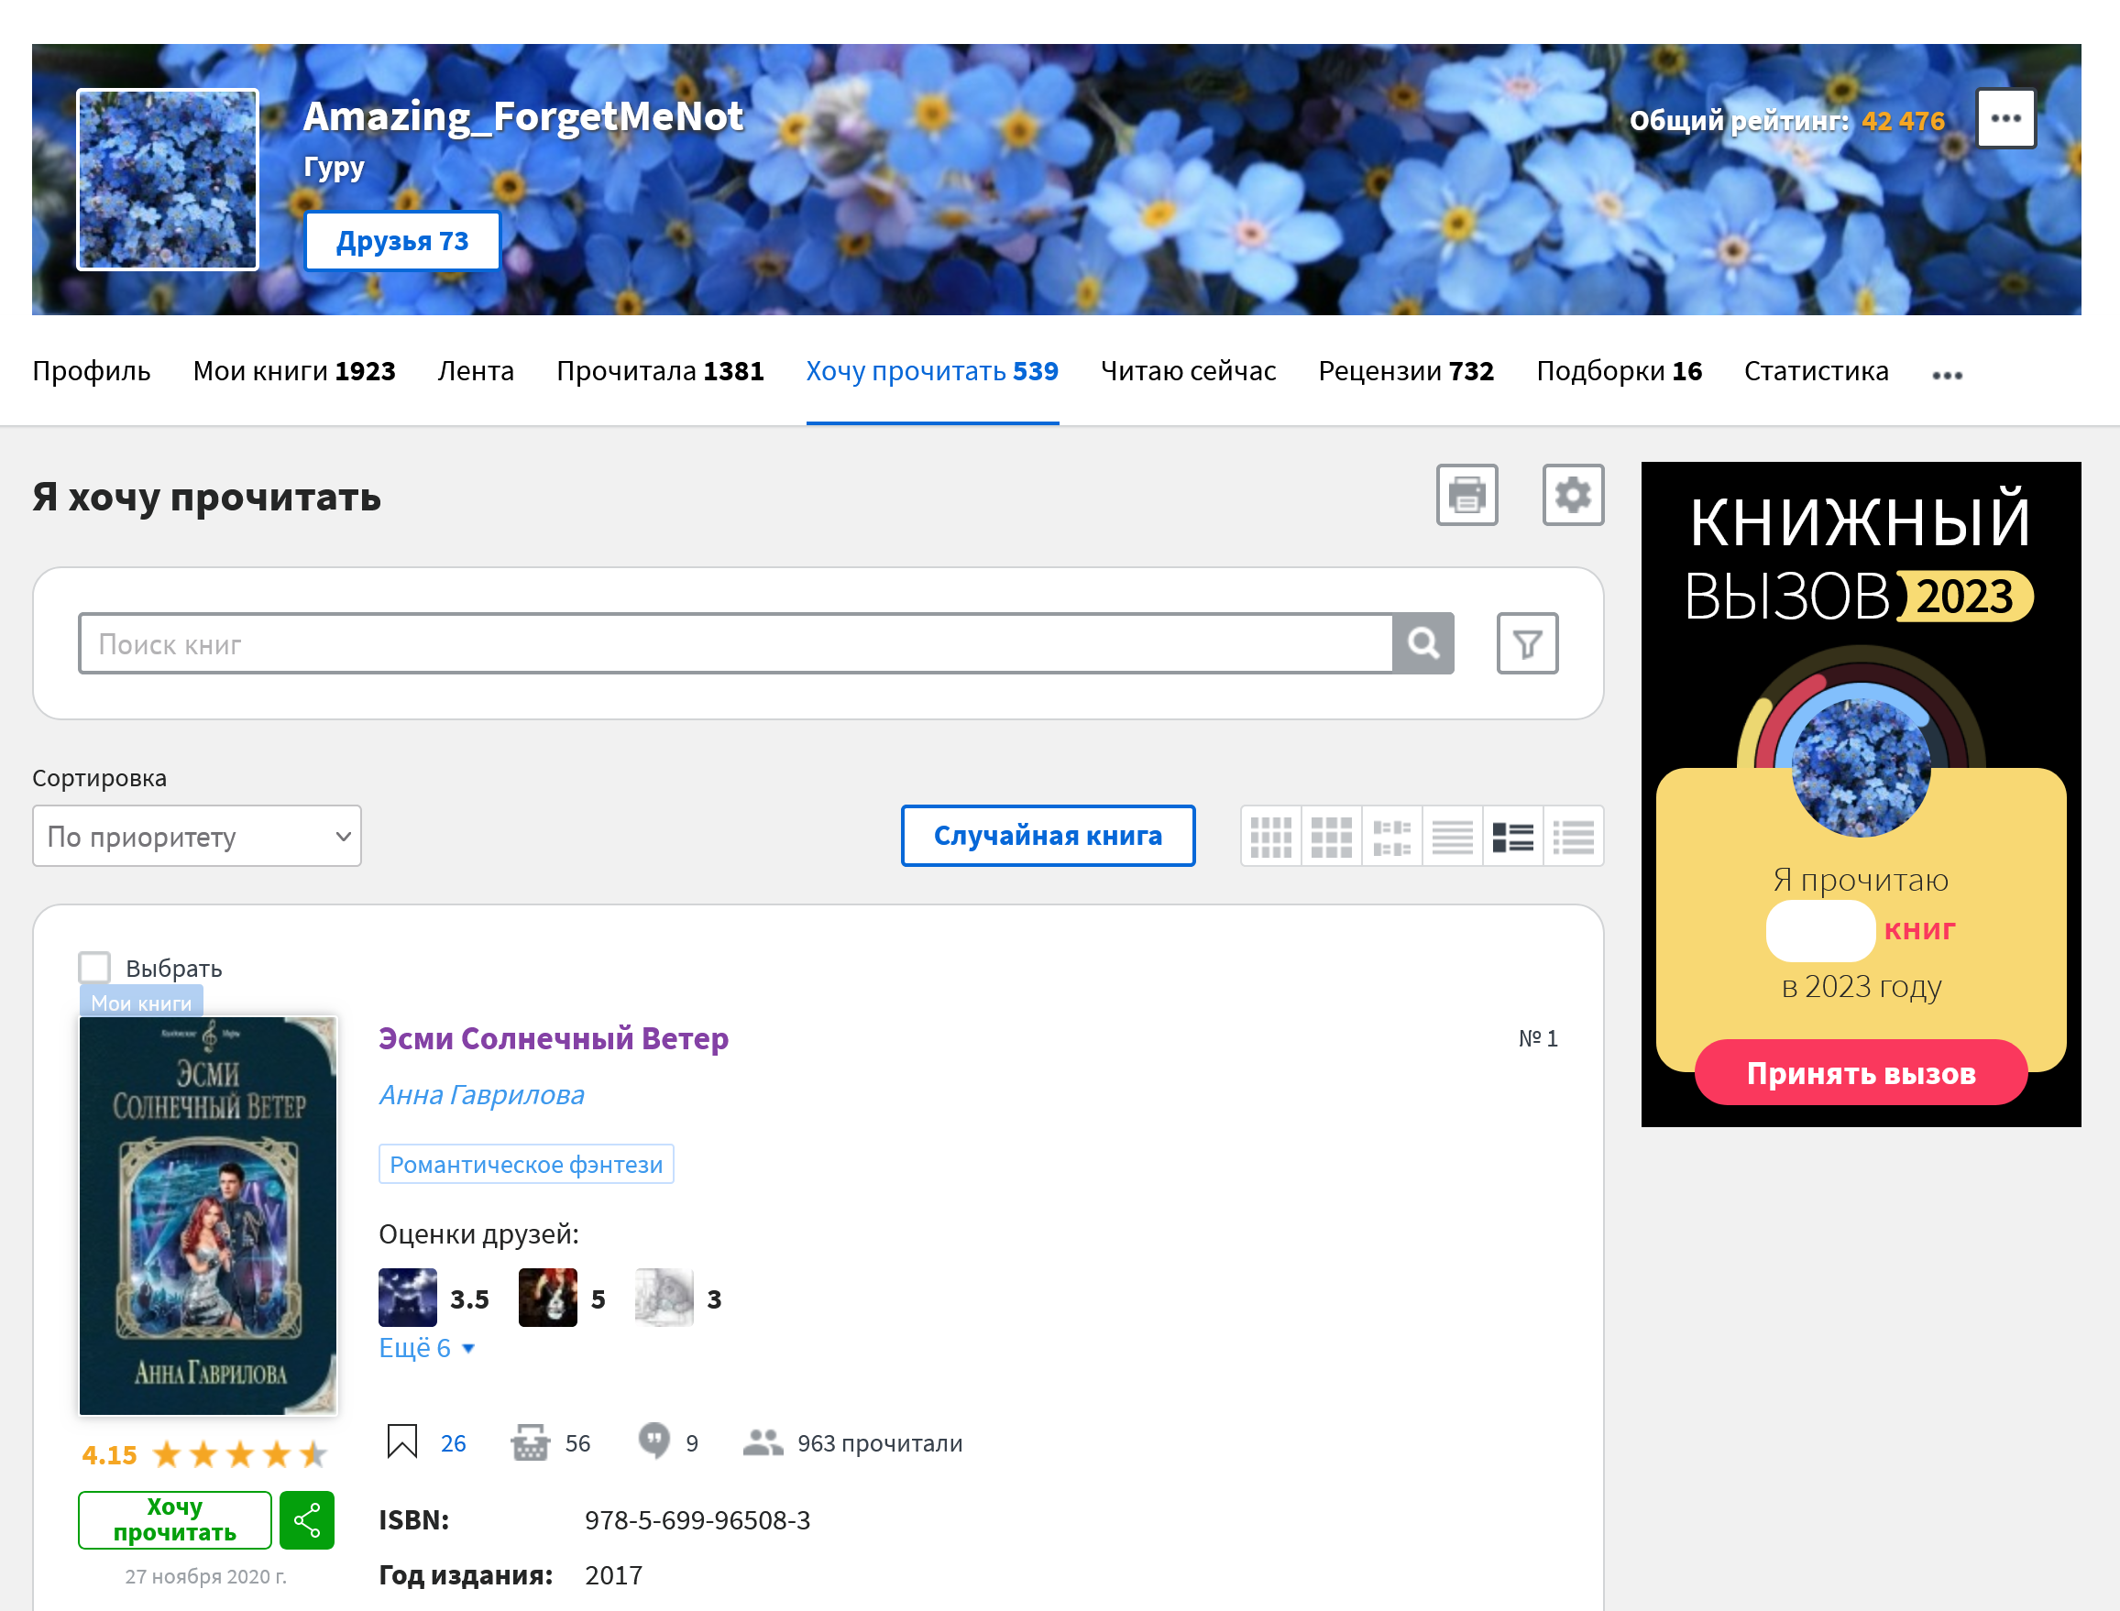The height and width of the screenshot is (1611, 2120).
Task: Click the username Amazing_ForgetMeNot
Action: tap(522, 117)
